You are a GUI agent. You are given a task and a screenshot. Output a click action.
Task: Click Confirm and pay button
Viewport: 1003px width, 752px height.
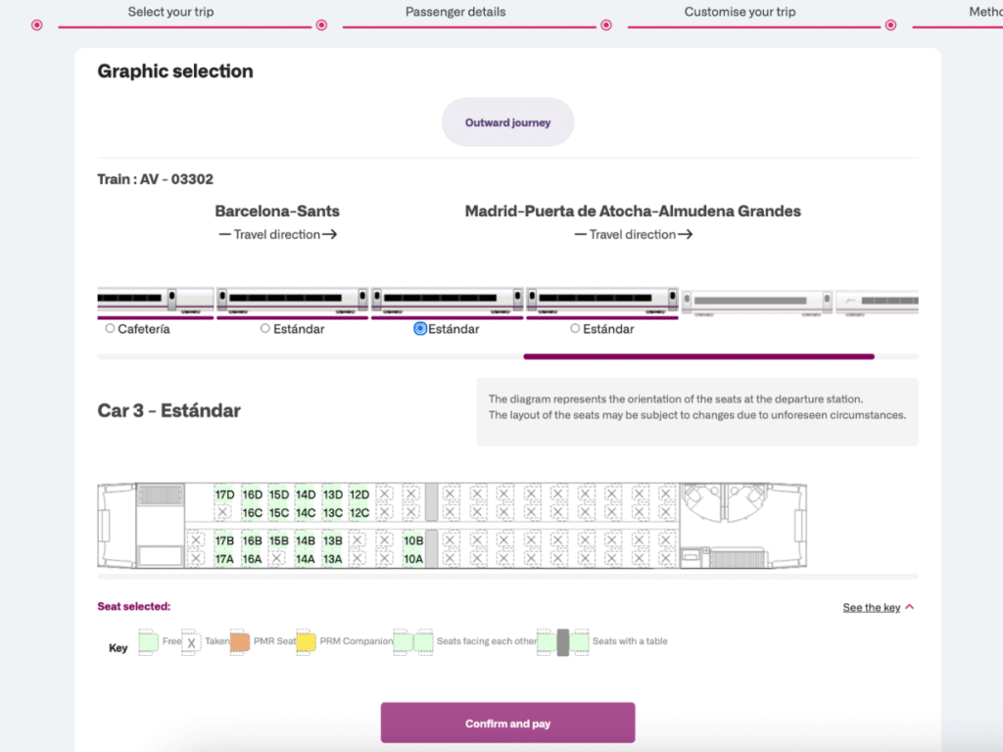pyautogui.click(x=508, y=724)
